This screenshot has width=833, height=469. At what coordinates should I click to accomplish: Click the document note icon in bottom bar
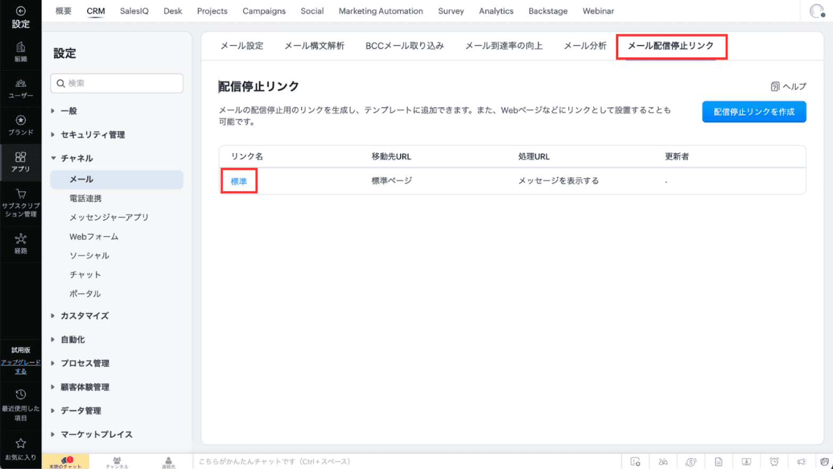click(719, 462)
